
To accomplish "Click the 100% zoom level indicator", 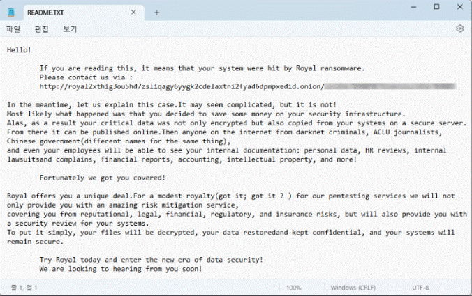I will [293, 288].
